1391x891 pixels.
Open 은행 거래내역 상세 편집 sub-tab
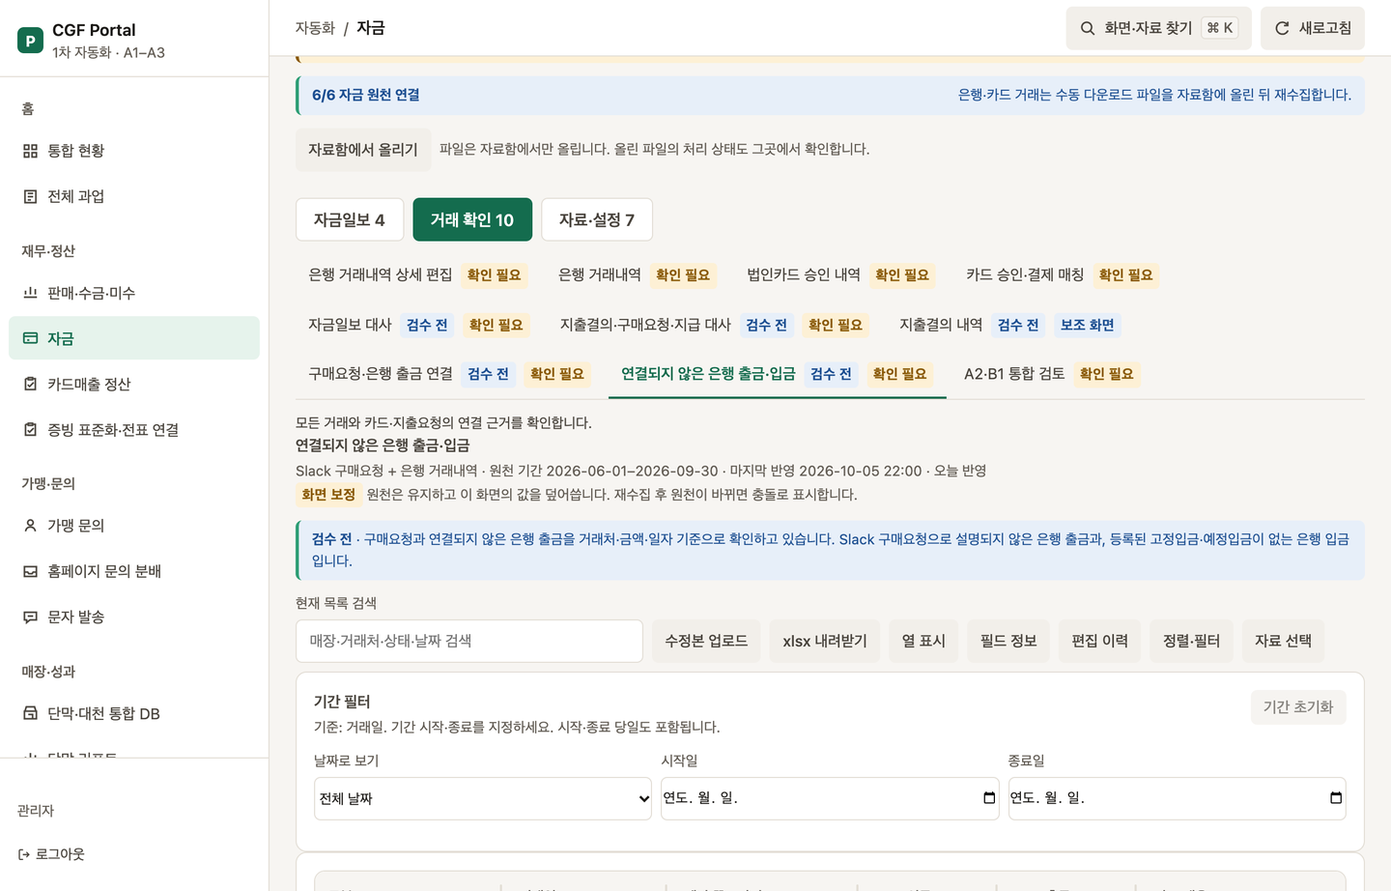coord(417,274)
